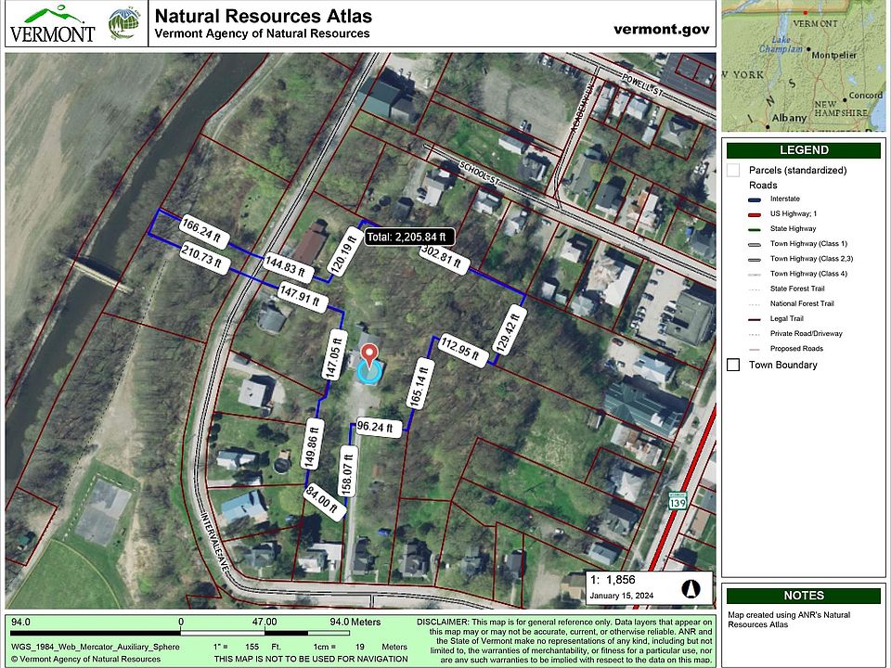Image resolution: width=891 pixels, height=668 pixels.
Task: Select the Parcels (standardized) legend box
Action: [733, 170]
